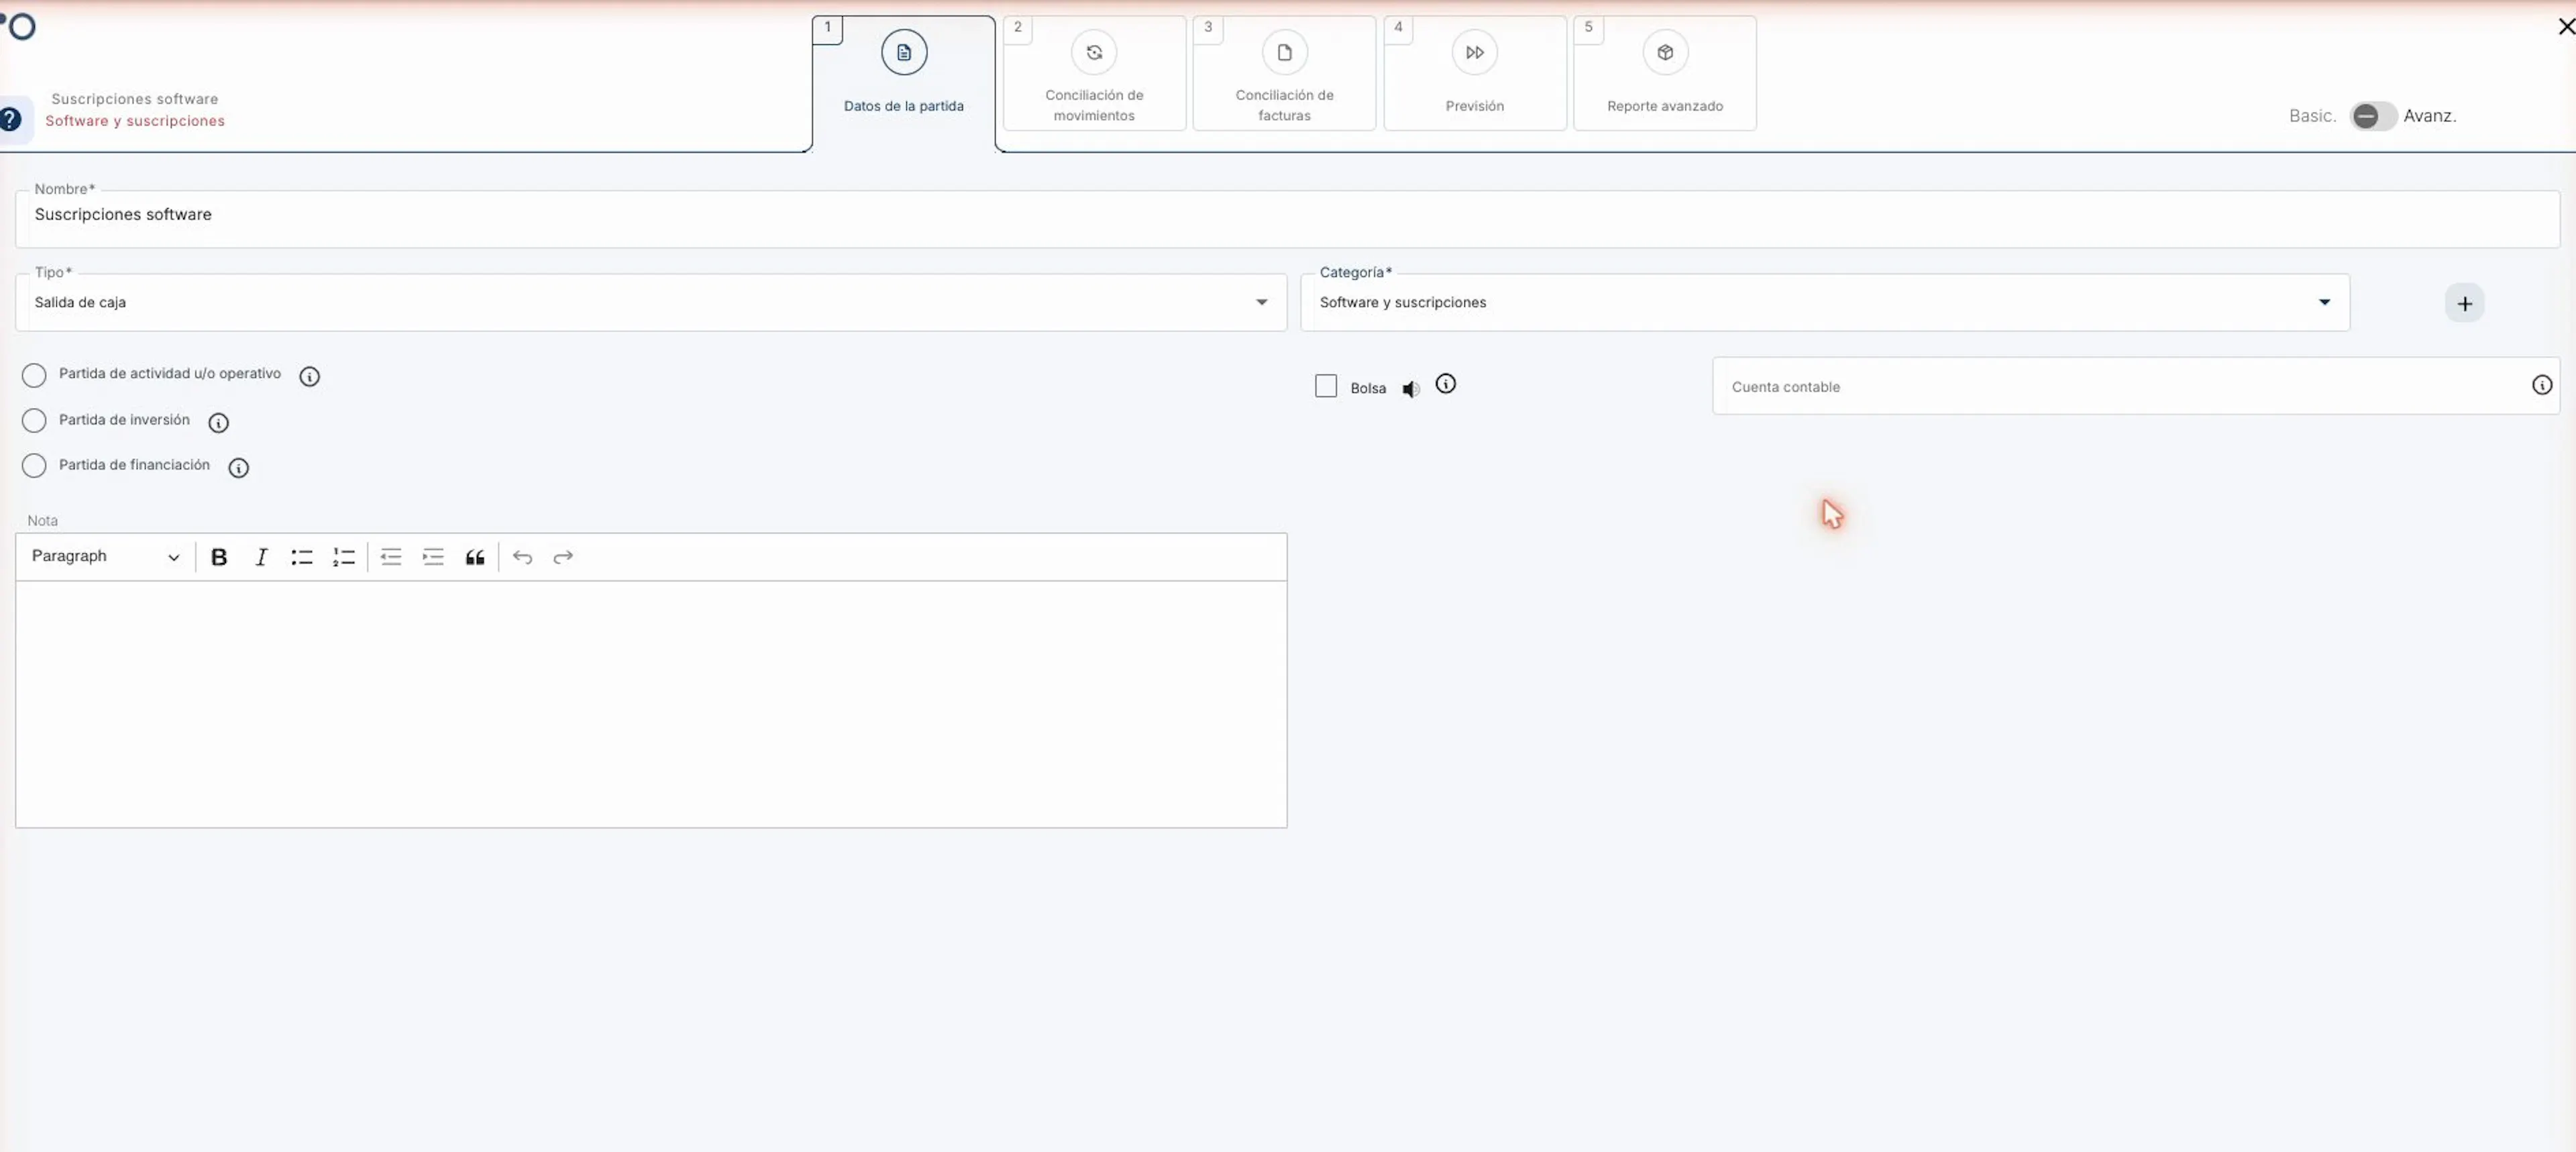This screenshot has width=2576, height=1152.
Task: Redo last edit in Nota editor
Action: pyautogui.click(x=563, y=557)
